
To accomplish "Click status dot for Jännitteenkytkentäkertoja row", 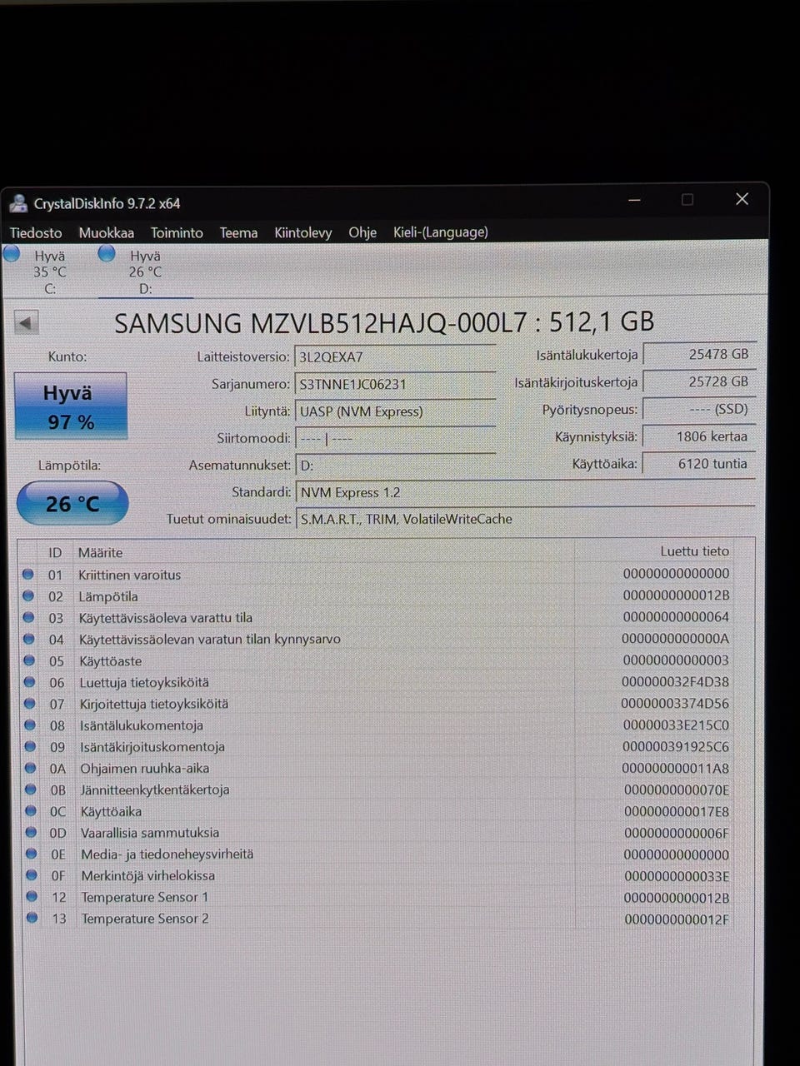I will [31, 789].
